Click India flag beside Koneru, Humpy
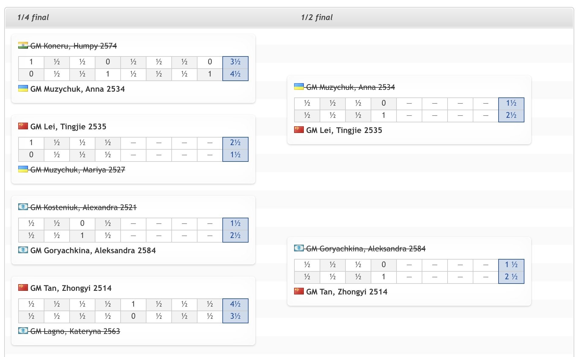This screenshot has width=580, height=357. (23, 46)
